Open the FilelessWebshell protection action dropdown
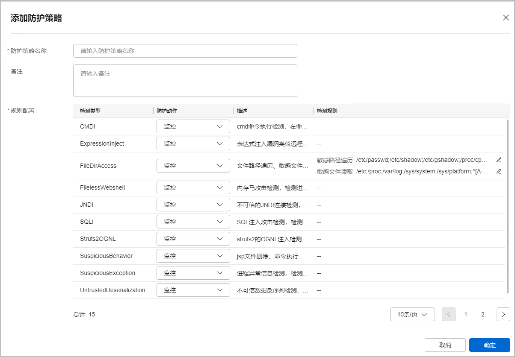Screen dimensions: 515x357 tap(193, 187)
